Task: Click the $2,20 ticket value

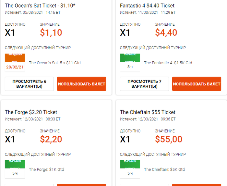Action: (x=51, y=139)
